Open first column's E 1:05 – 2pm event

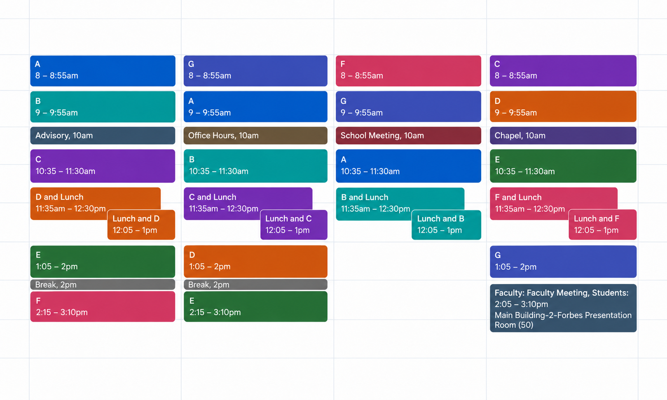tap(103, 262)
